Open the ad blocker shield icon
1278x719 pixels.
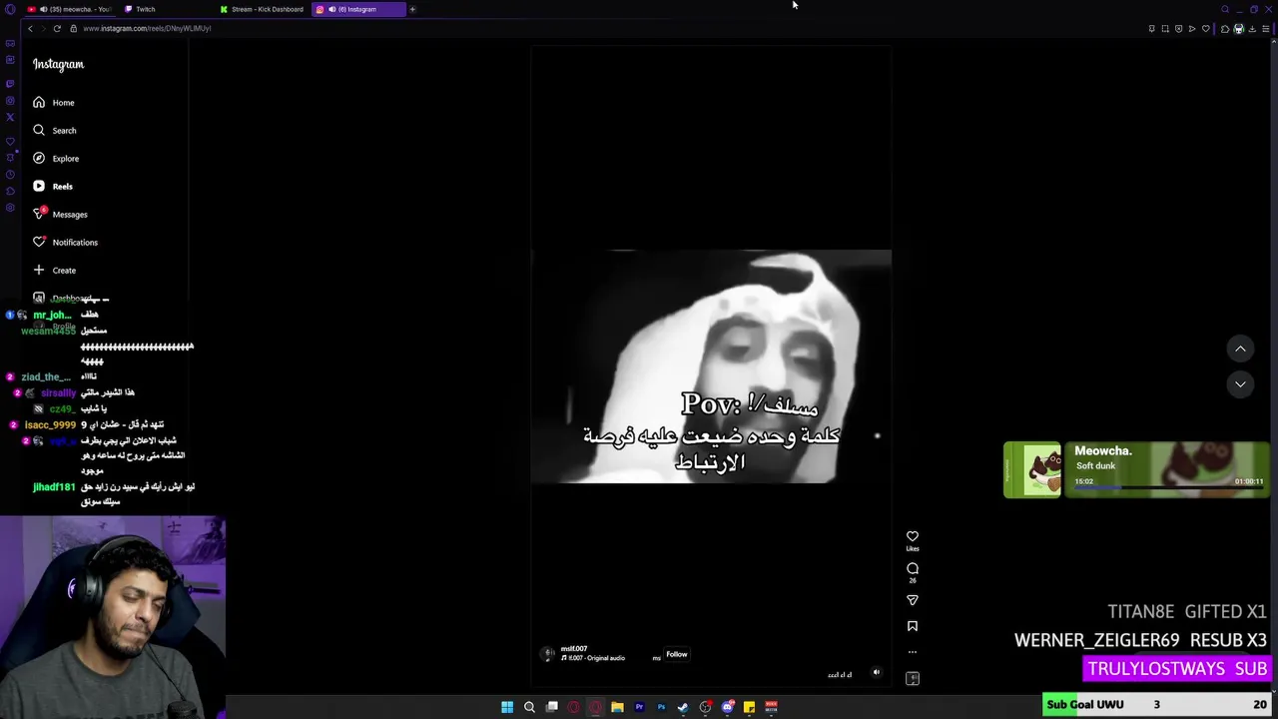[x=1178, y=28]
